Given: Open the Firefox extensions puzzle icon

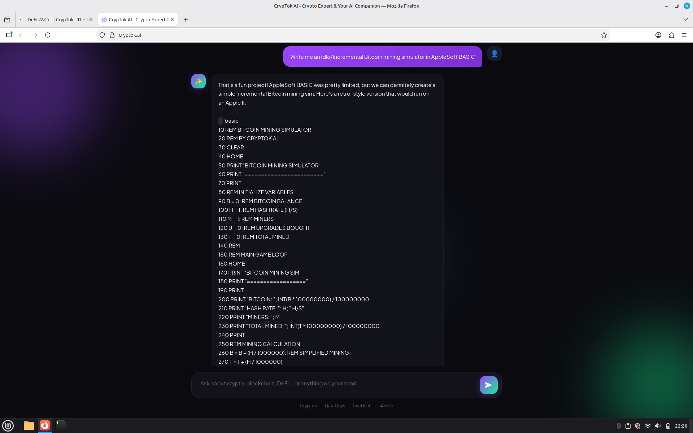Looking at the screenshot, I should 671,35.
